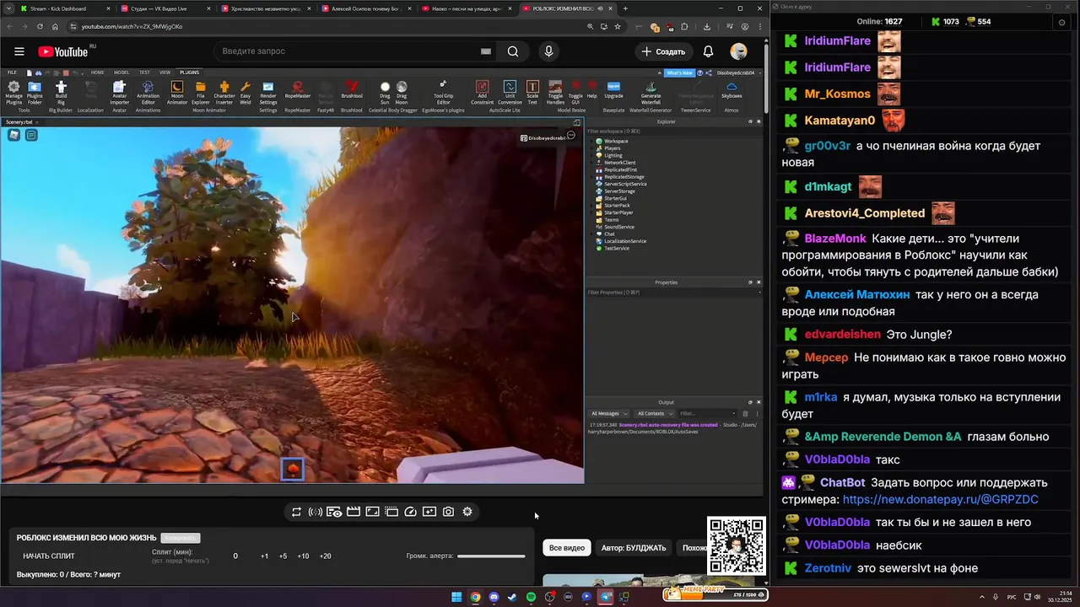Open the donatepay.ru link in chat
The height and width of the screenshot is (607, 1080).
pos(940,500)
